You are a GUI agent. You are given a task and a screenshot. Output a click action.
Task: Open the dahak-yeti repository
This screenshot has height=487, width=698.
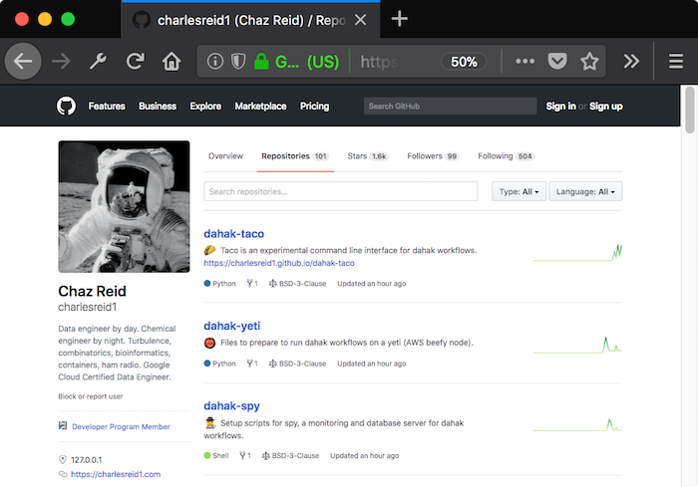click(232, 326)
